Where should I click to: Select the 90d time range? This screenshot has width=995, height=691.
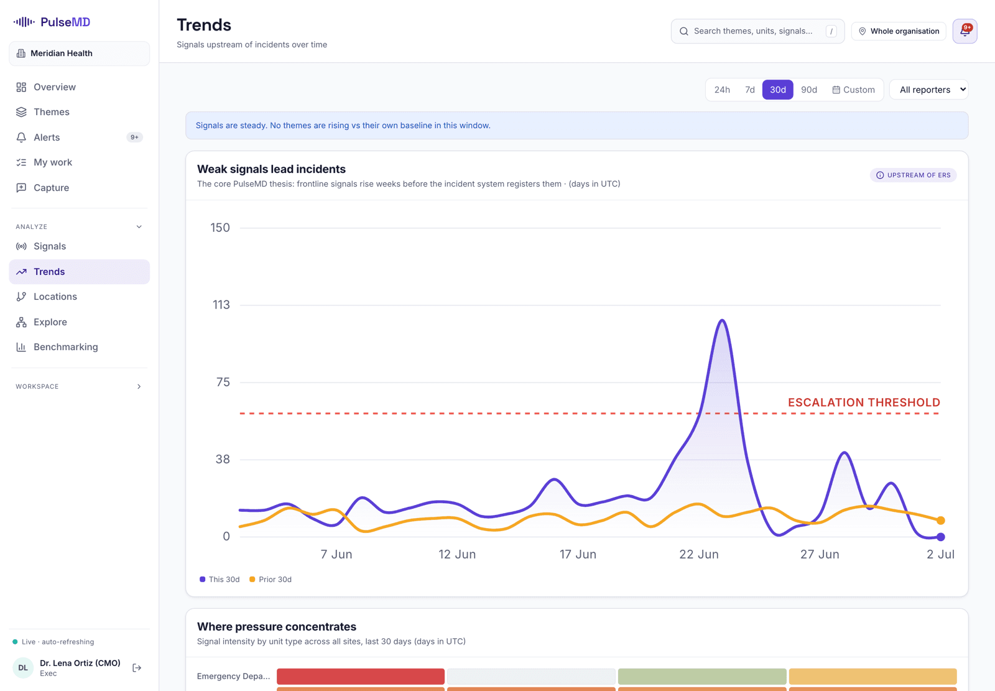[809, 90]
